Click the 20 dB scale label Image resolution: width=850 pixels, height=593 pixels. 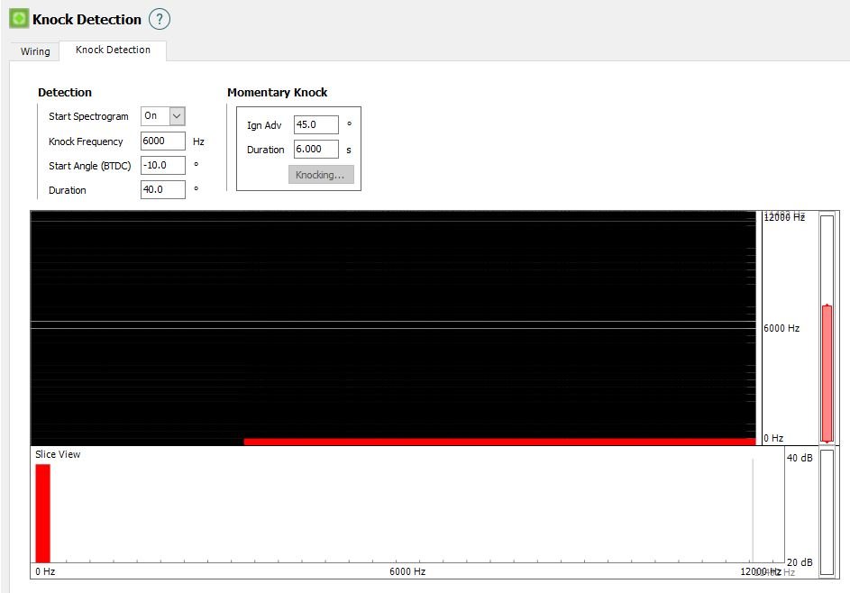pos(800,562)
